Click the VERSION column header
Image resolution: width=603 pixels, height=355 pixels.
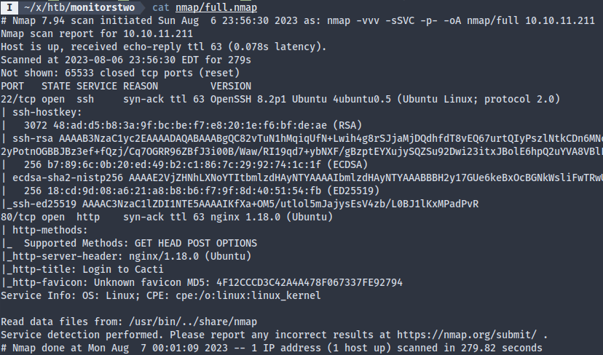pyautogui.click(x=230, y=86)
